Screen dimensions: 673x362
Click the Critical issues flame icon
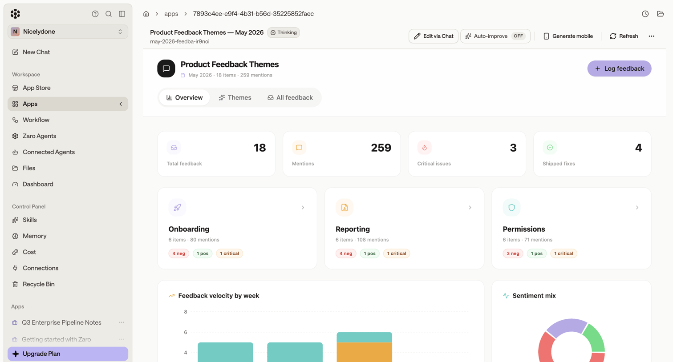pos(425,148)
